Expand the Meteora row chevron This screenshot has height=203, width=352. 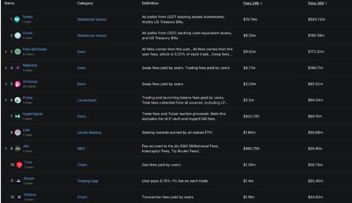pos(6,68)
